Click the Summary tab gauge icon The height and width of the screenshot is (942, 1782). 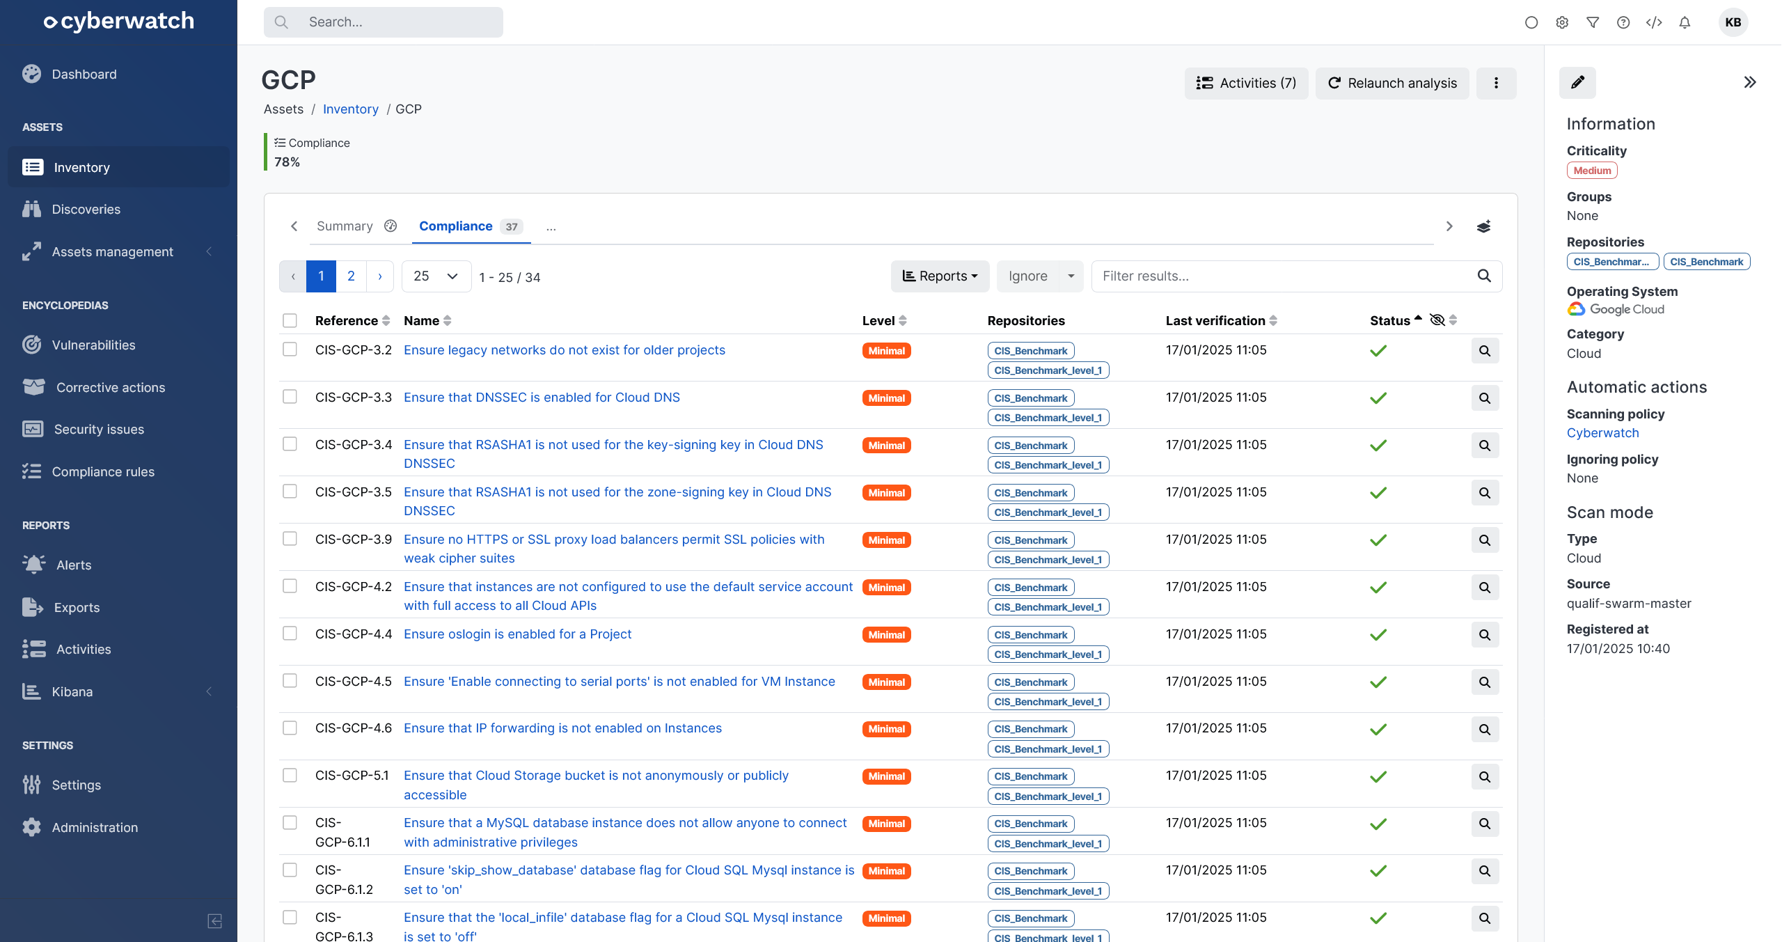[391, 226]
